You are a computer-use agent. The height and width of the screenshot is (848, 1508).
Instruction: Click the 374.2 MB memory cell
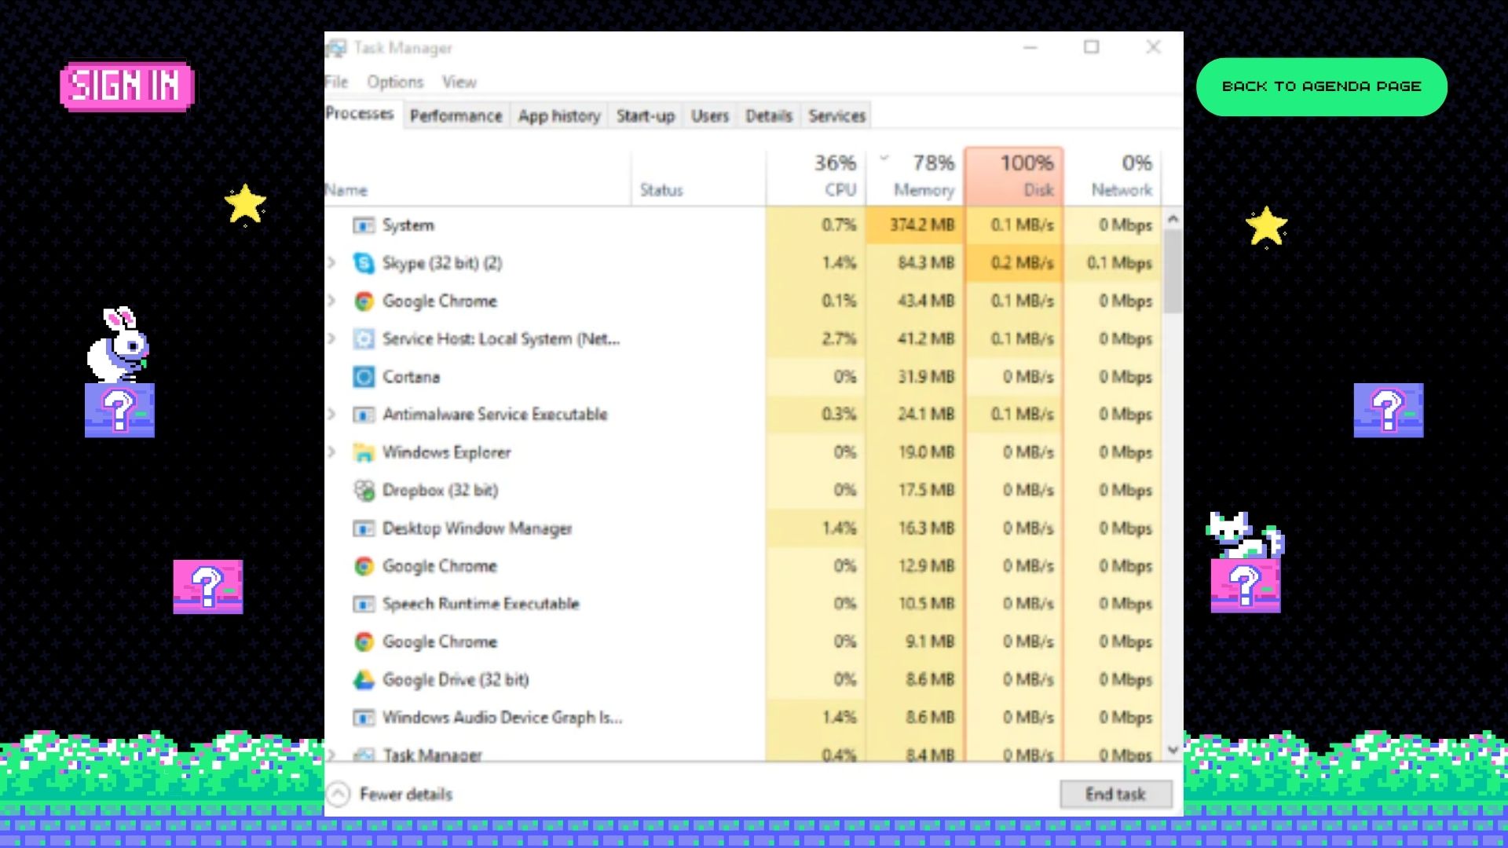click(916, 225)
